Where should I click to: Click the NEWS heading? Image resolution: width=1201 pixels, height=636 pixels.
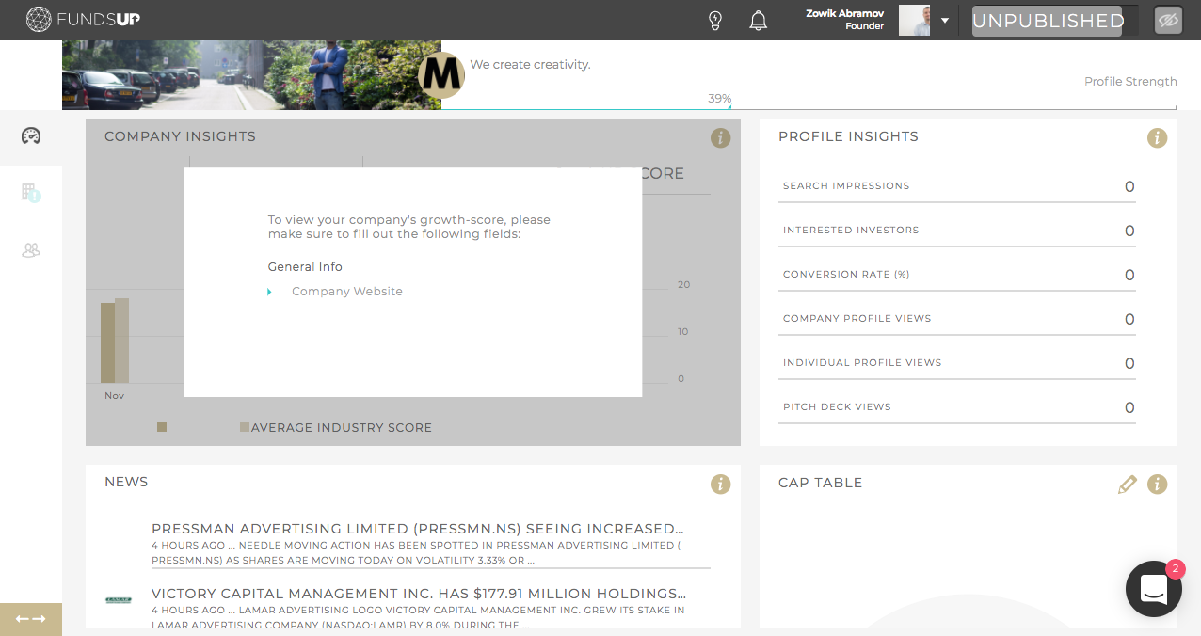coord(126,482)
